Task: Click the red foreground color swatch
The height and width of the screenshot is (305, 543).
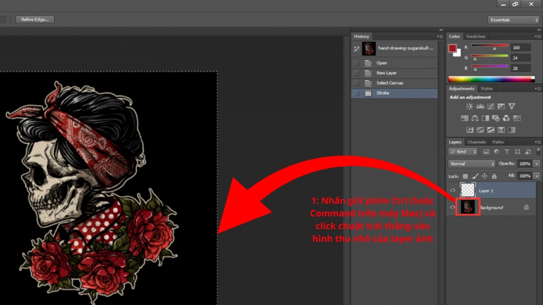Action: point(452,48)
